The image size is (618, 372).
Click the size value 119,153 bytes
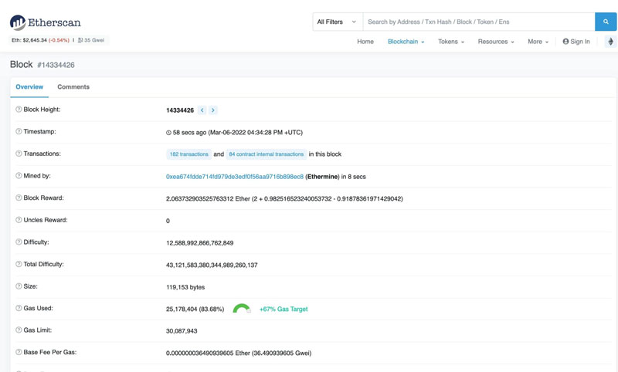coord(185,287)
